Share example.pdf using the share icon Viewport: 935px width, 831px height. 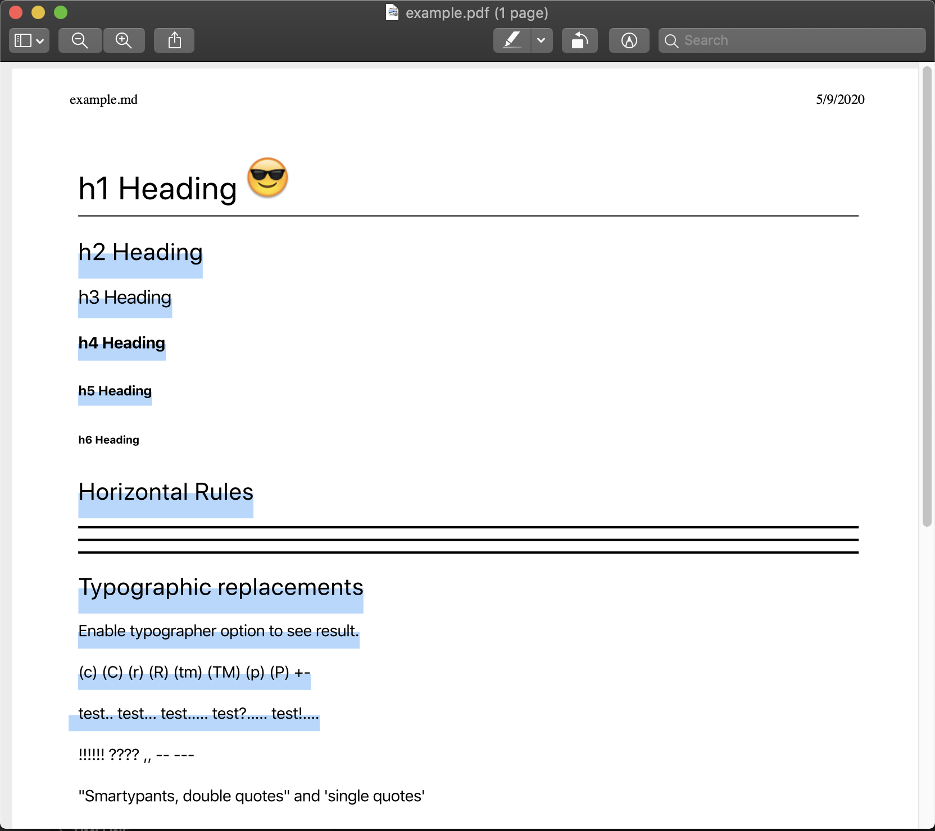[174, 40]
